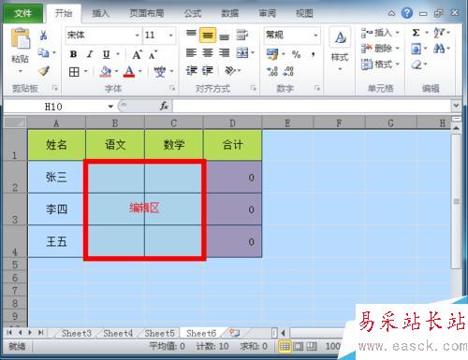This screenshot has height=360, width=468.
Task: Click the insert function fx button
Action: 164,107
